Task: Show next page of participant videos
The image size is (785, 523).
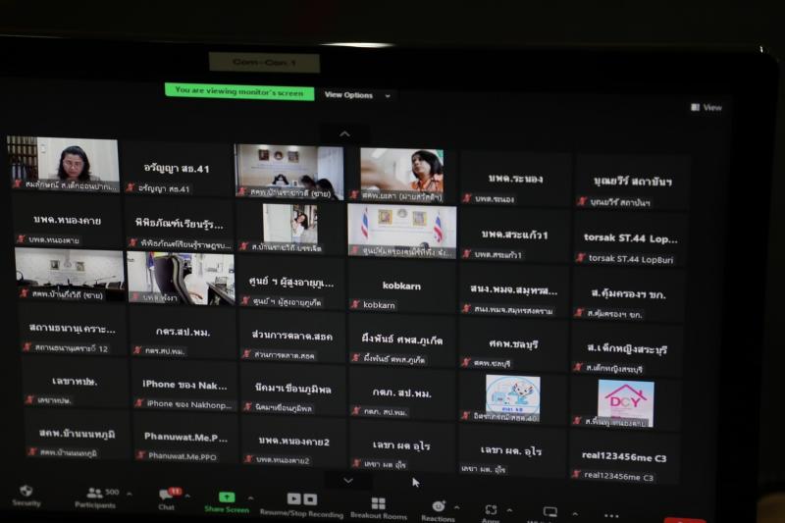Action: (348, 481)
